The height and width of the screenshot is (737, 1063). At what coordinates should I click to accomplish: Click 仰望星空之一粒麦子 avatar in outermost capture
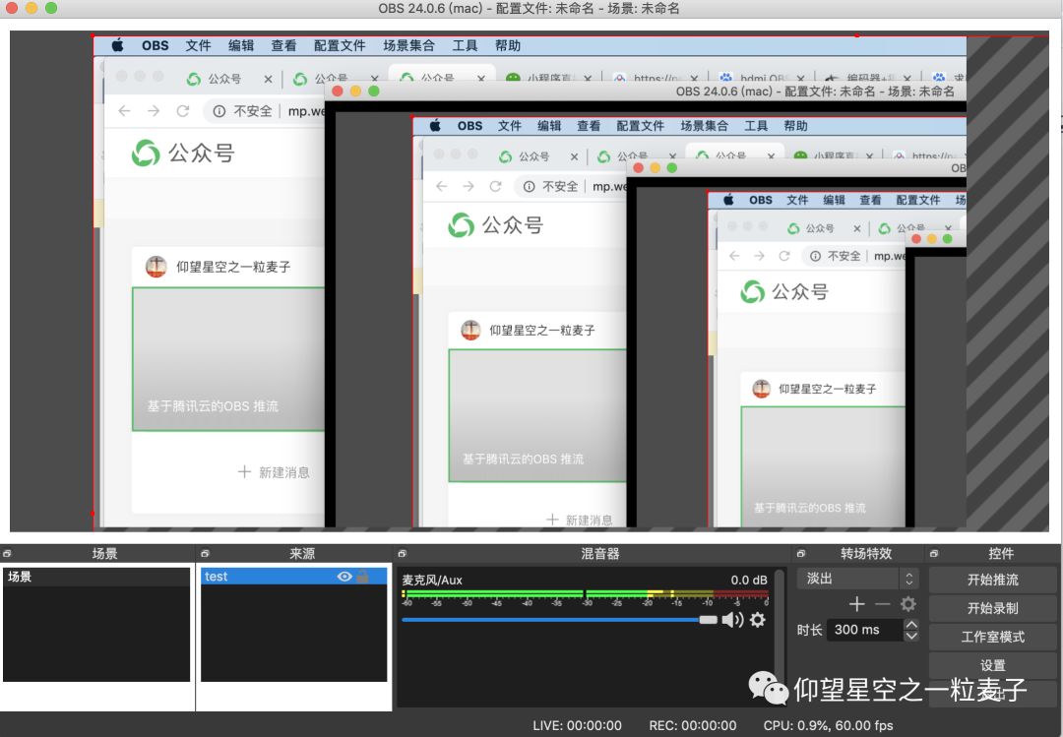156,267
